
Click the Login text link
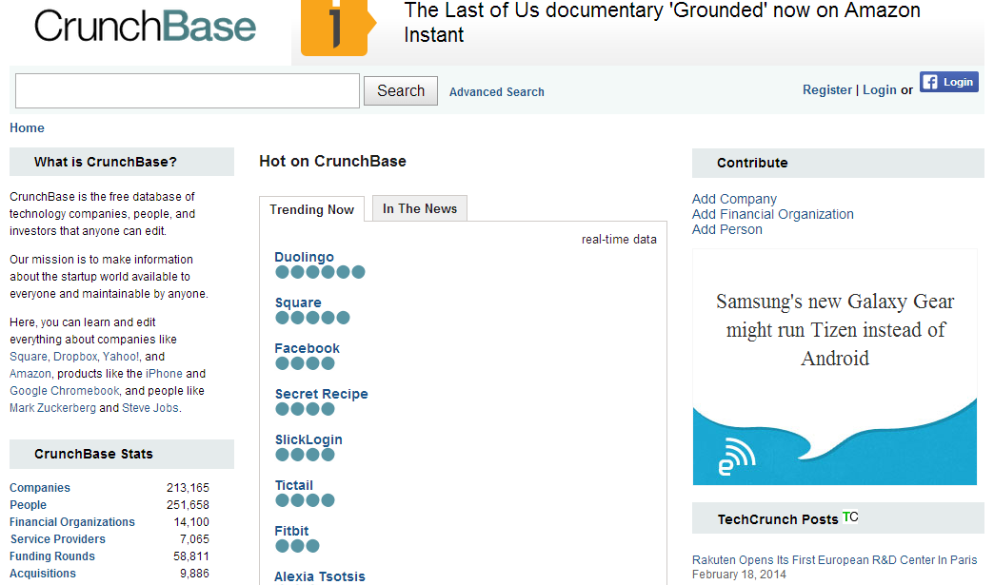point(879,90)
